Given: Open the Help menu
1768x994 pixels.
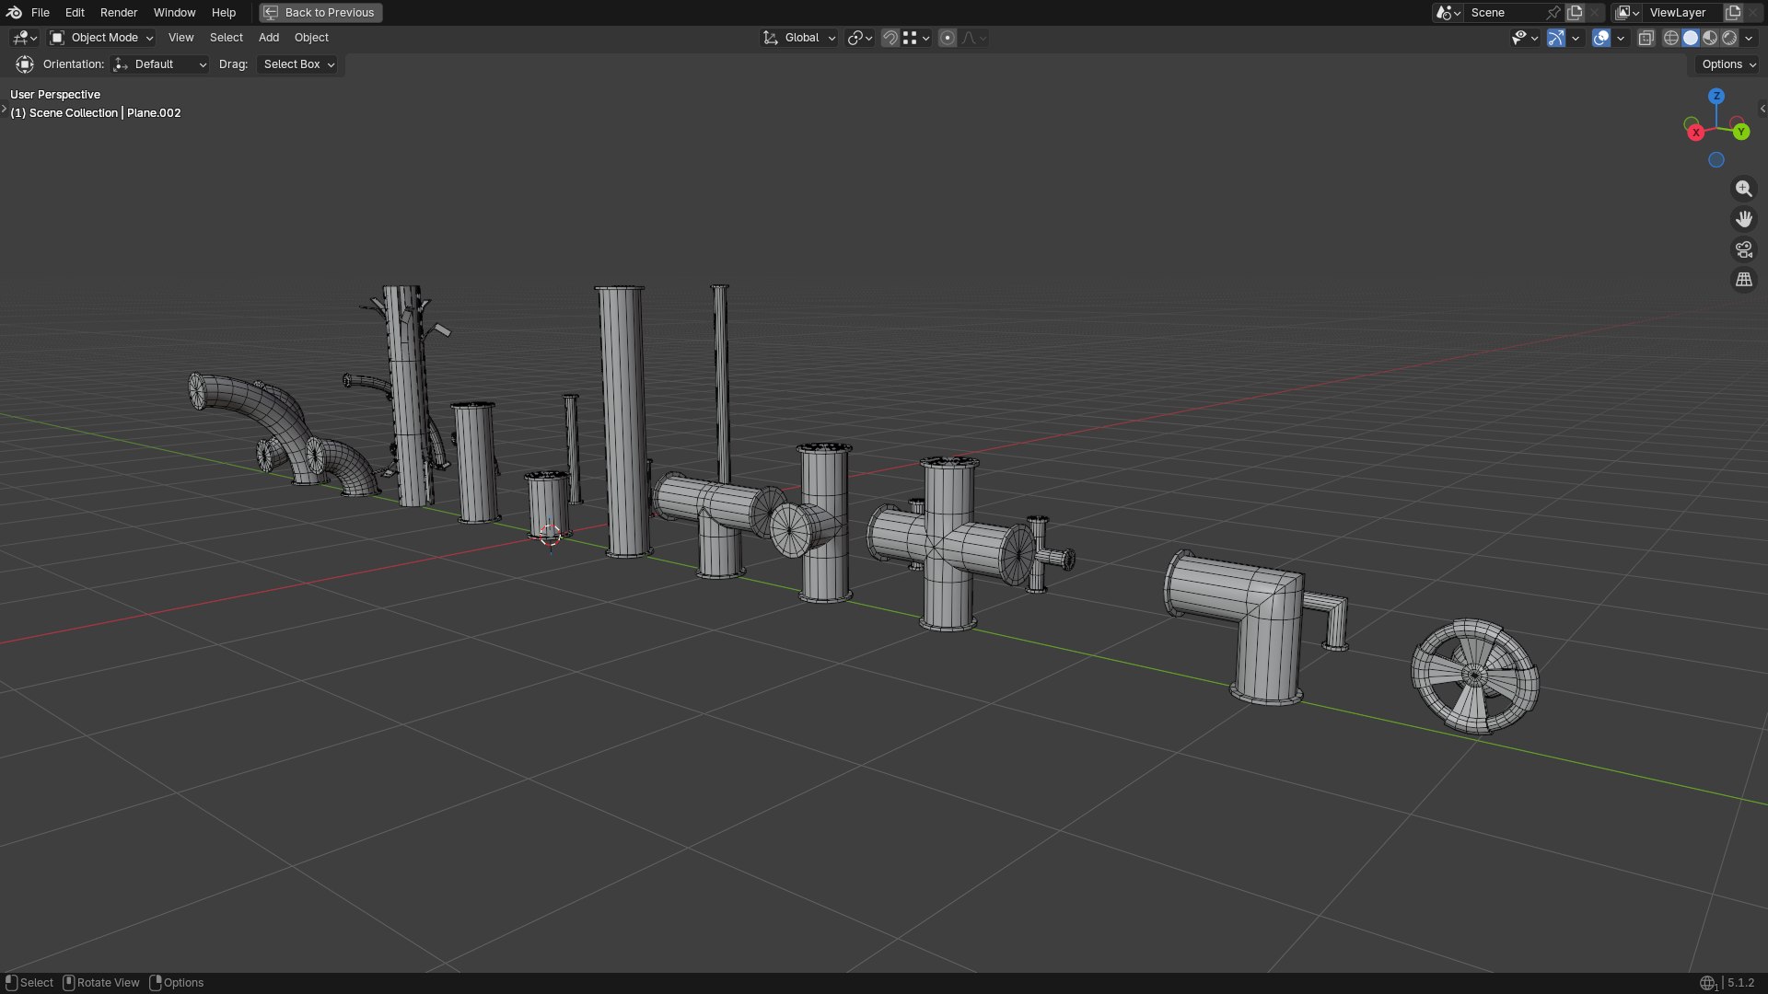Looking at the screenshot, I should pos(224,13).
